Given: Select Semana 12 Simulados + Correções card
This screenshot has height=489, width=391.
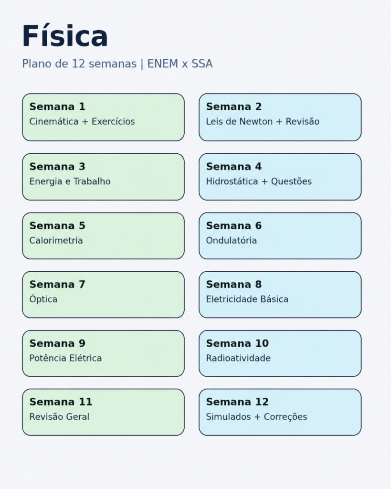Looking at the screenshot, I should point(280,412).
